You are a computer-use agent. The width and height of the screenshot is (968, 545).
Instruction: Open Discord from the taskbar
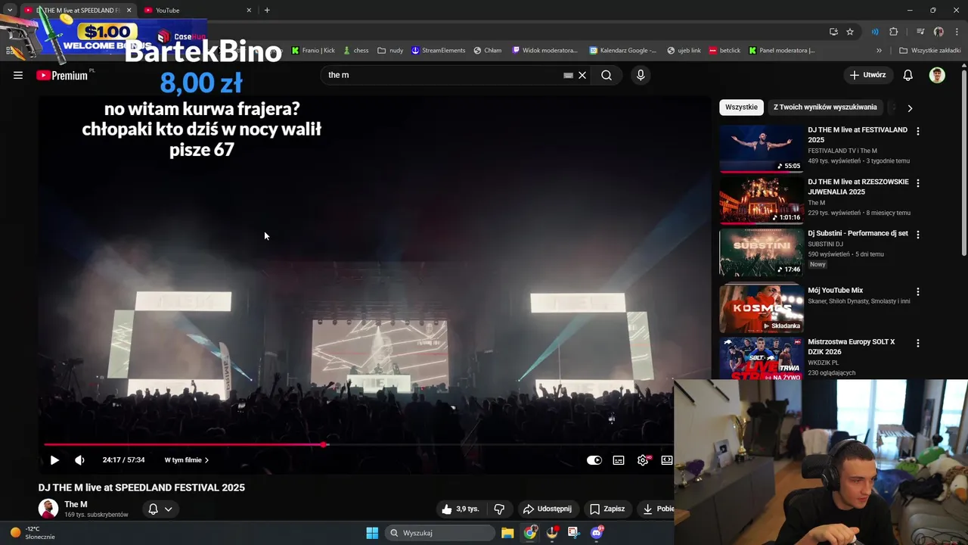[597, 533]
